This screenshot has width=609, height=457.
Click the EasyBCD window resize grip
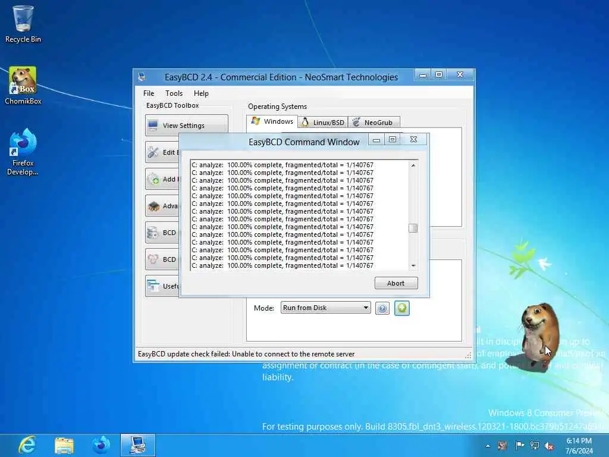tap(469, 355)
